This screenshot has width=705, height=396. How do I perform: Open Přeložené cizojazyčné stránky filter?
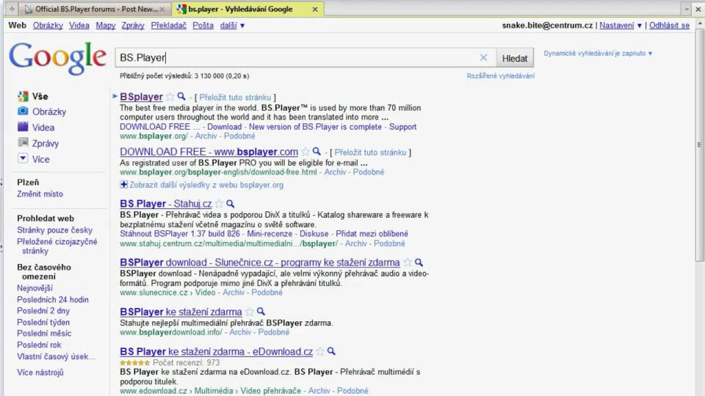57,246
